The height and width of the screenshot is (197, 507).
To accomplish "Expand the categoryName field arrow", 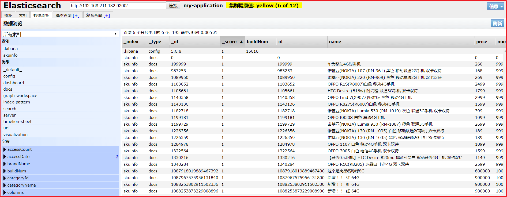I will point(5,185).
